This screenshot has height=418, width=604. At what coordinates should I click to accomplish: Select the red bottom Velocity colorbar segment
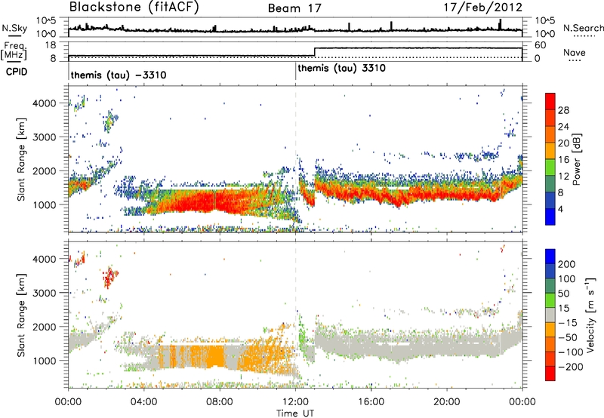coord(550,373)
